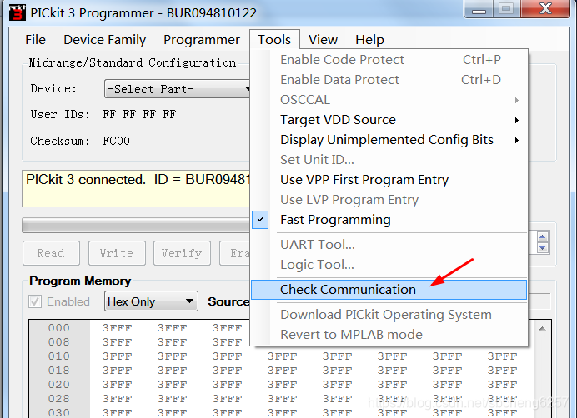Click Enable Data Protect menu entry
The height and width of the screenshot is (418, 577).
[389, 80]
